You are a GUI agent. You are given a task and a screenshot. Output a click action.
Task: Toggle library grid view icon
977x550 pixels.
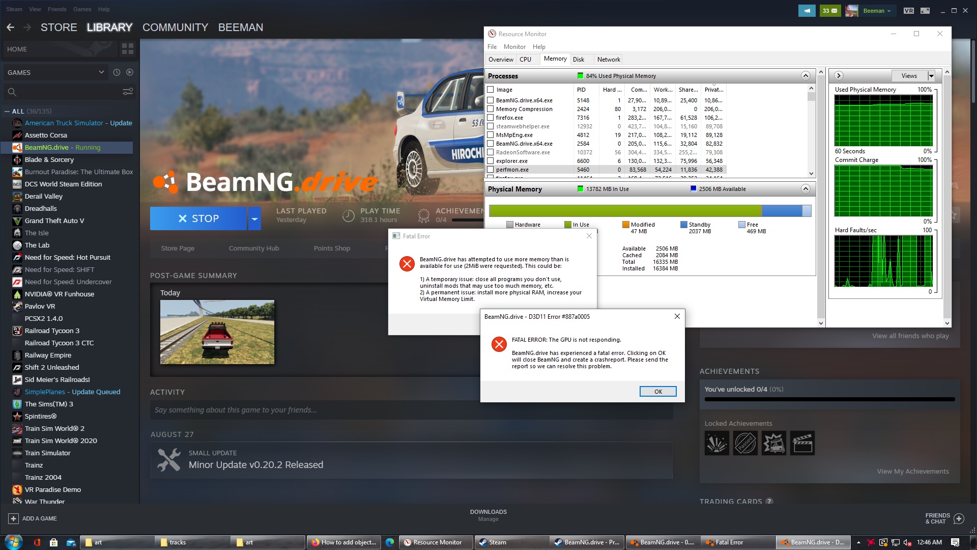click(128, 49)
